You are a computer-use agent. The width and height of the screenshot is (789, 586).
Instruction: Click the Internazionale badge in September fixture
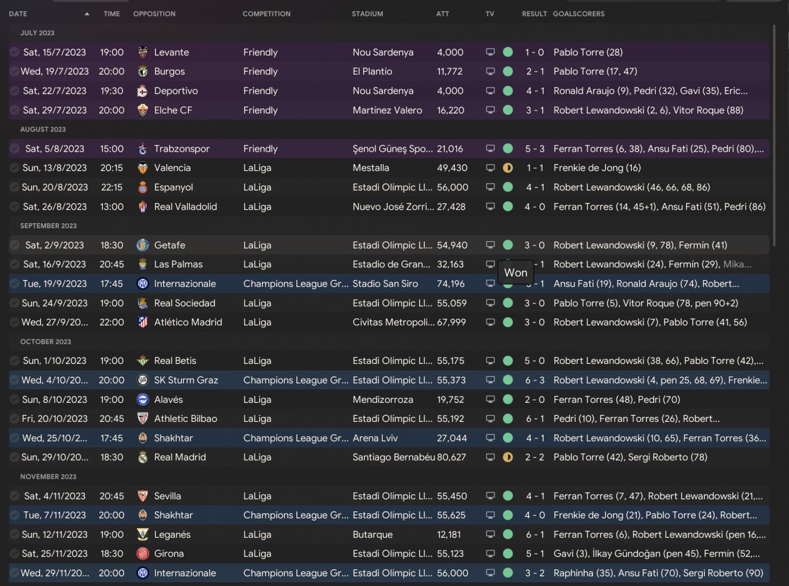tap(142, 284)
